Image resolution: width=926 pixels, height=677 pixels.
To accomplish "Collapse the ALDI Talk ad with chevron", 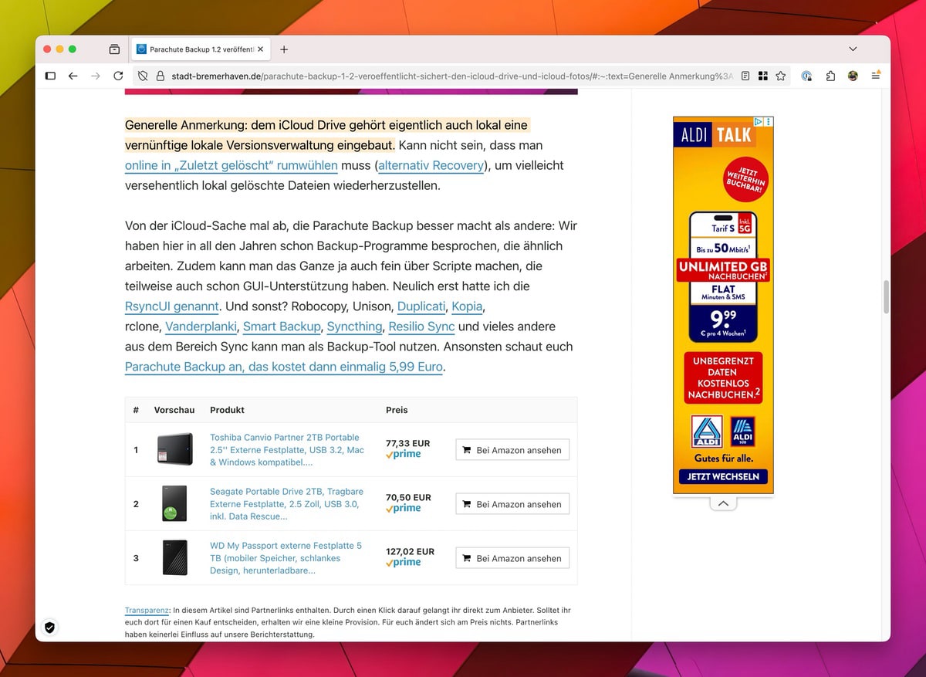I will (723, 503).
